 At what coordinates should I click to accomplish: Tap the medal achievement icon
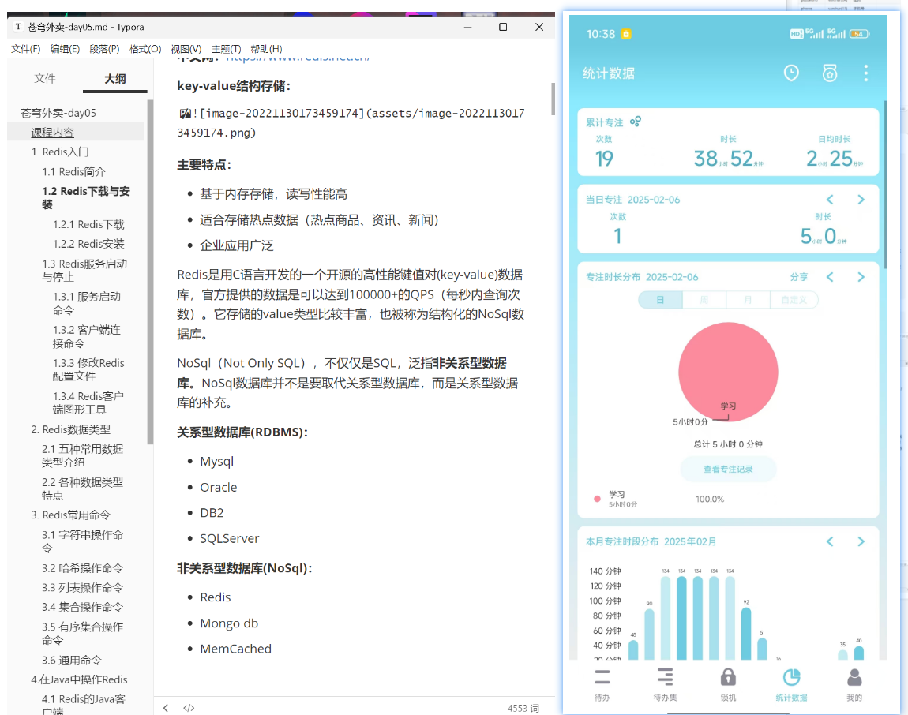coord(830,73)
